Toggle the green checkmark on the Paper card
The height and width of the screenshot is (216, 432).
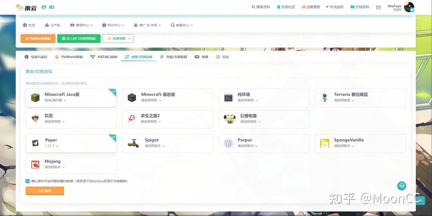[x=113, y=138]
